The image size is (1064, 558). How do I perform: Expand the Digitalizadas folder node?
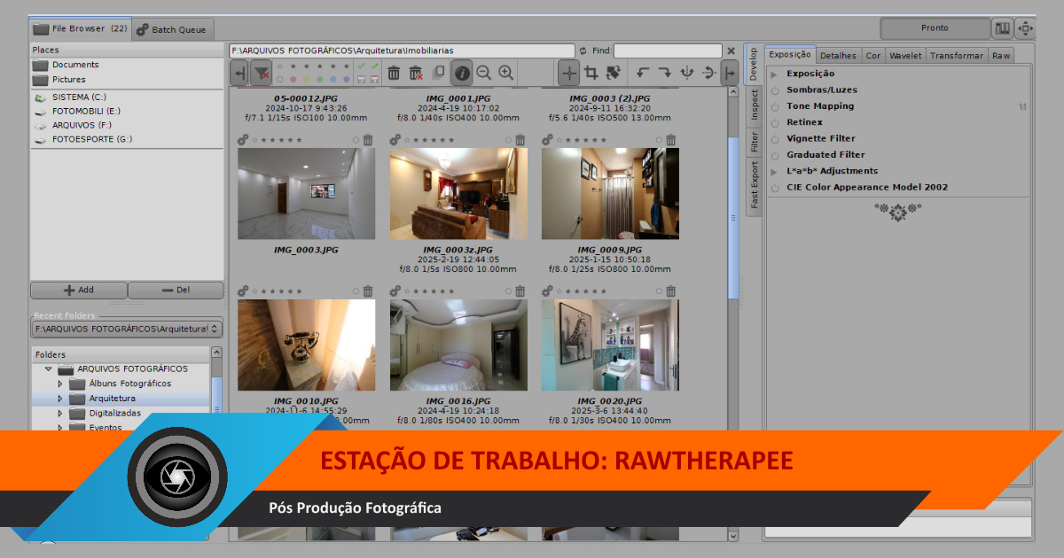[x=60, y=414]
